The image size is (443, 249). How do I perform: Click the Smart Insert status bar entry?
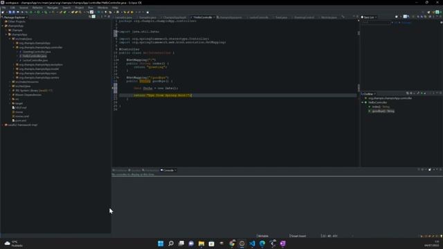(x=298, y=236)
